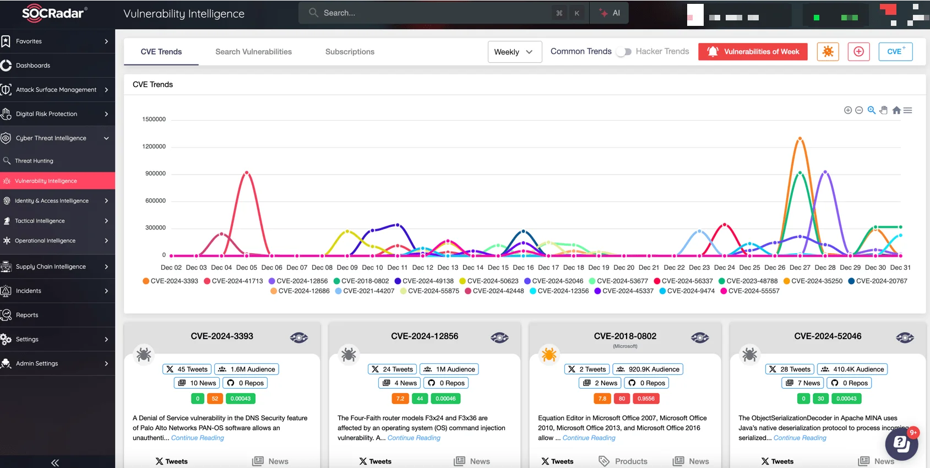Switch to CVE Trends tab
The image size is (930, 468).
tap(161, 52)
